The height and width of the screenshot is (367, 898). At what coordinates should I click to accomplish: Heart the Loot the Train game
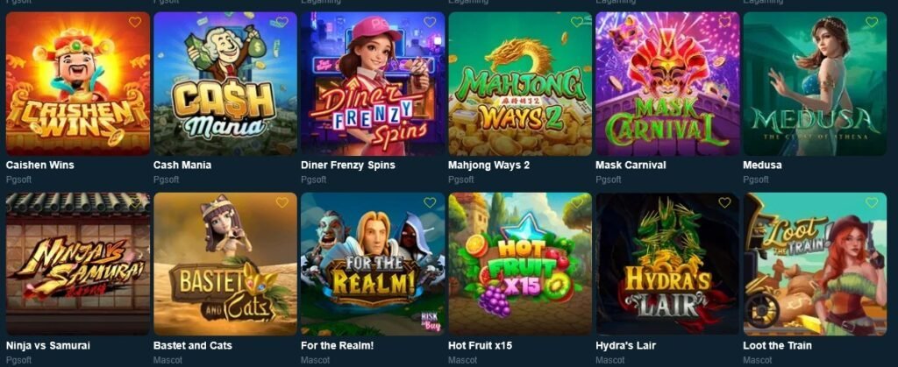coord(872,203)
